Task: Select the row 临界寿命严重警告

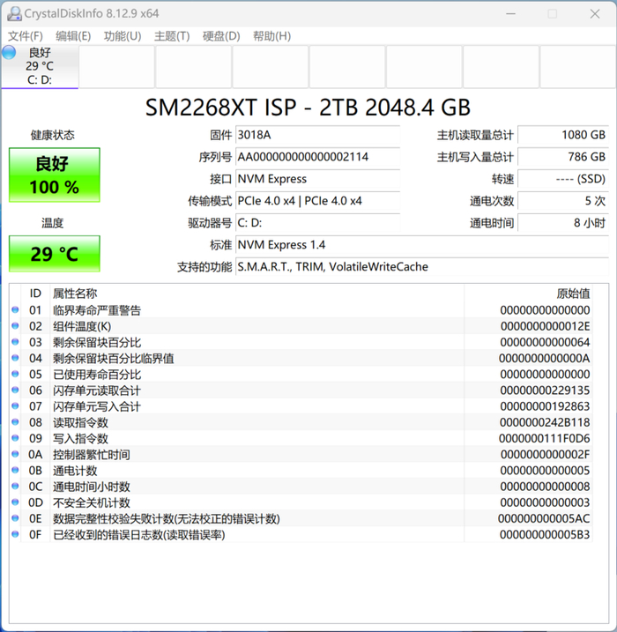Action: (x=301, y=310)
